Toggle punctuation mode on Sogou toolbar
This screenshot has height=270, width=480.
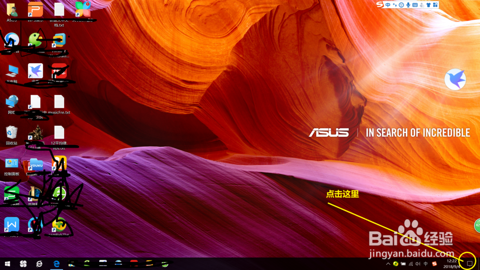[x=395, y=5]
